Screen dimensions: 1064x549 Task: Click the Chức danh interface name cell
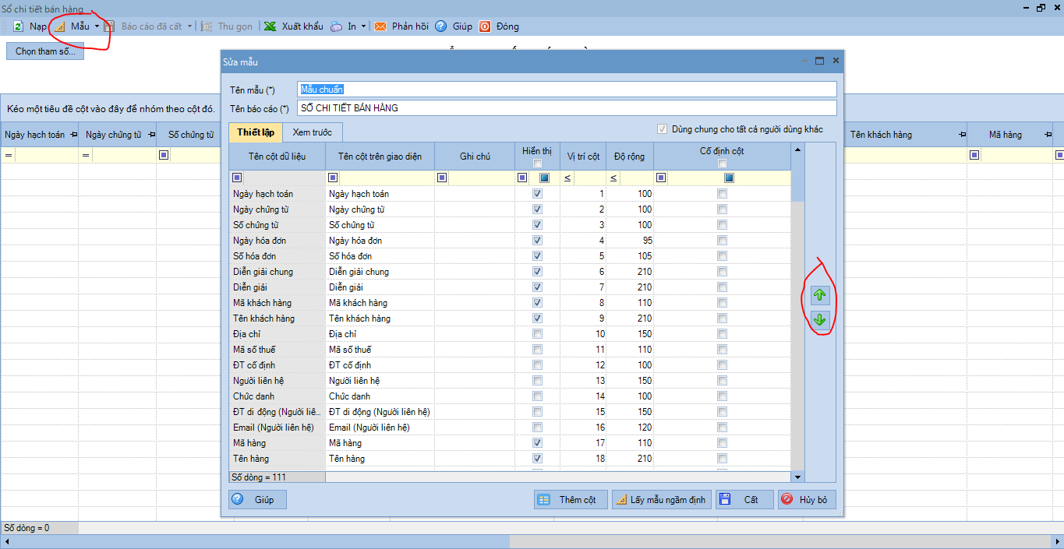[380, 396]
